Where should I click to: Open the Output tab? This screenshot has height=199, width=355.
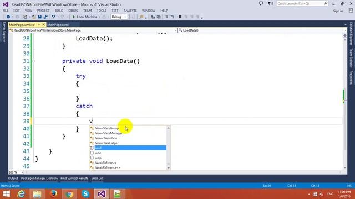click(13, 178)
